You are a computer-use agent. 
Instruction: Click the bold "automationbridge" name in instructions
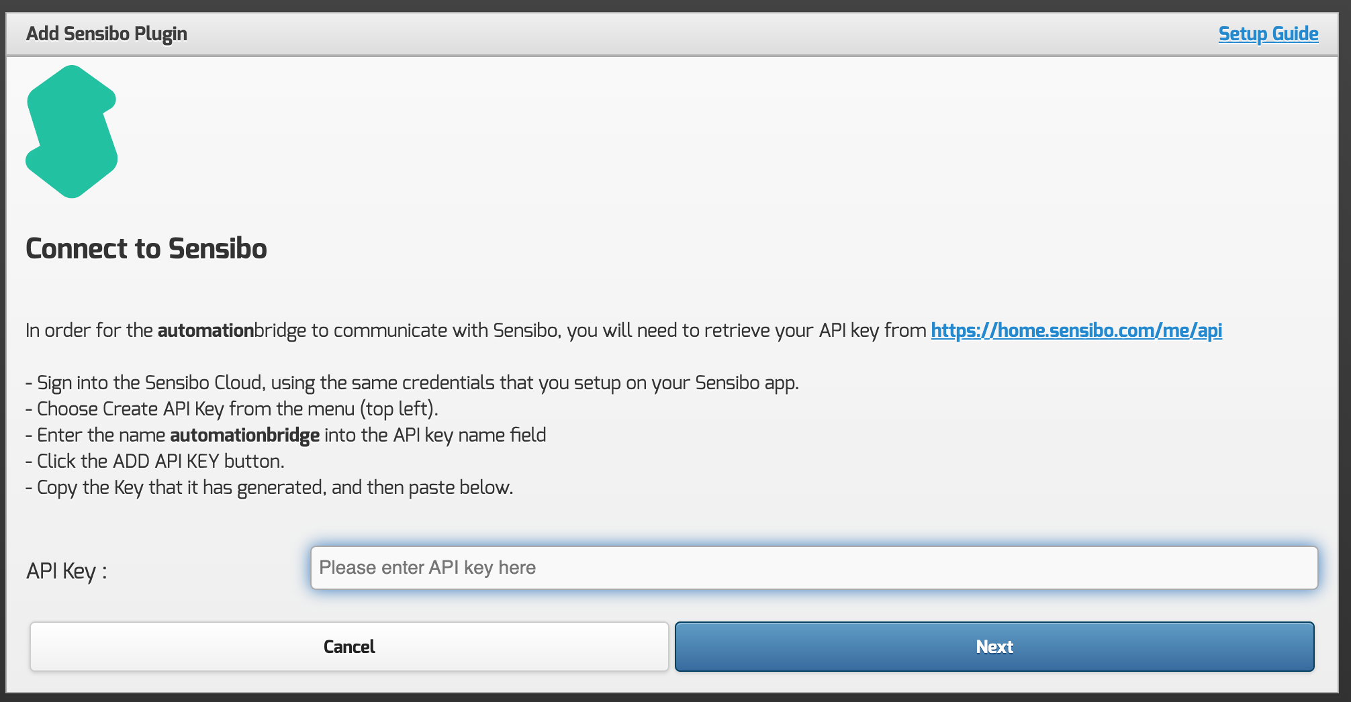pos(244,435)
